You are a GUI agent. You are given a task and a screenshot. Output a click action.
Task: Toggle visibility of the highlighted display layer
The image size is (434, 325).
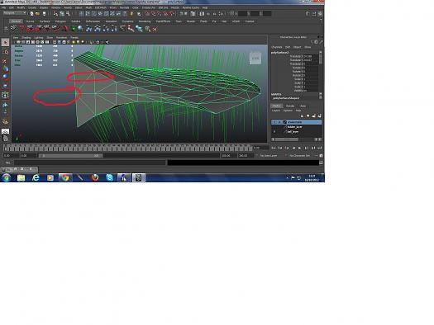[274, 122]
